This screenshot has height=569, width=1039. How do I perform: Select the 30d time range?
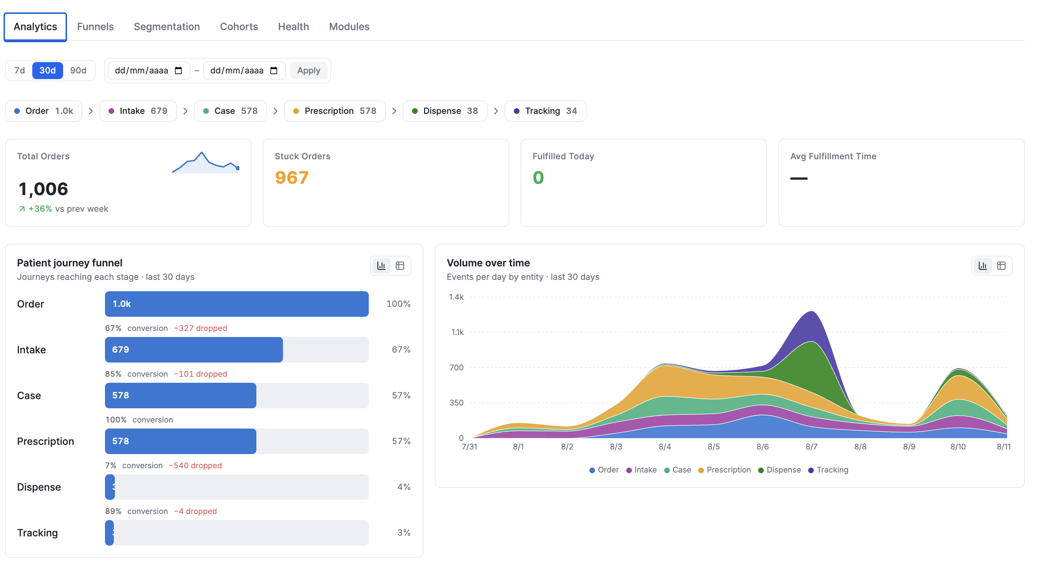(48, 71)
